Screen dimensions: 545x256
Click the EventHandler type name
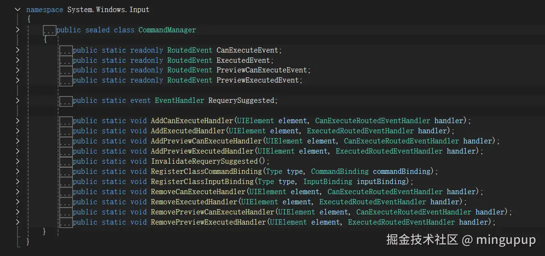(x=180, y=100)
